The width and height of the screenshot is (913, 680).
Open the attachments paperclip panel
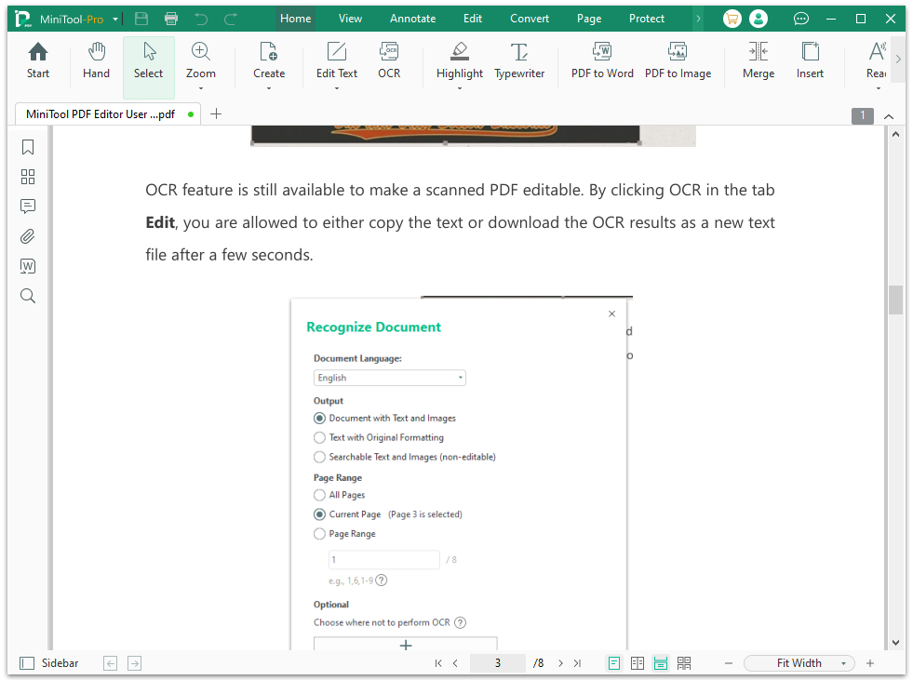coord(27,236)
